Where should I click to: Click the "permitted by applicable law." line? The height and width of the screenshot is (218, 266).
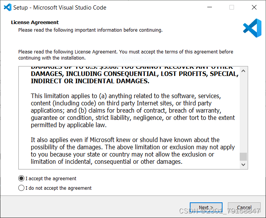(69, 125)
